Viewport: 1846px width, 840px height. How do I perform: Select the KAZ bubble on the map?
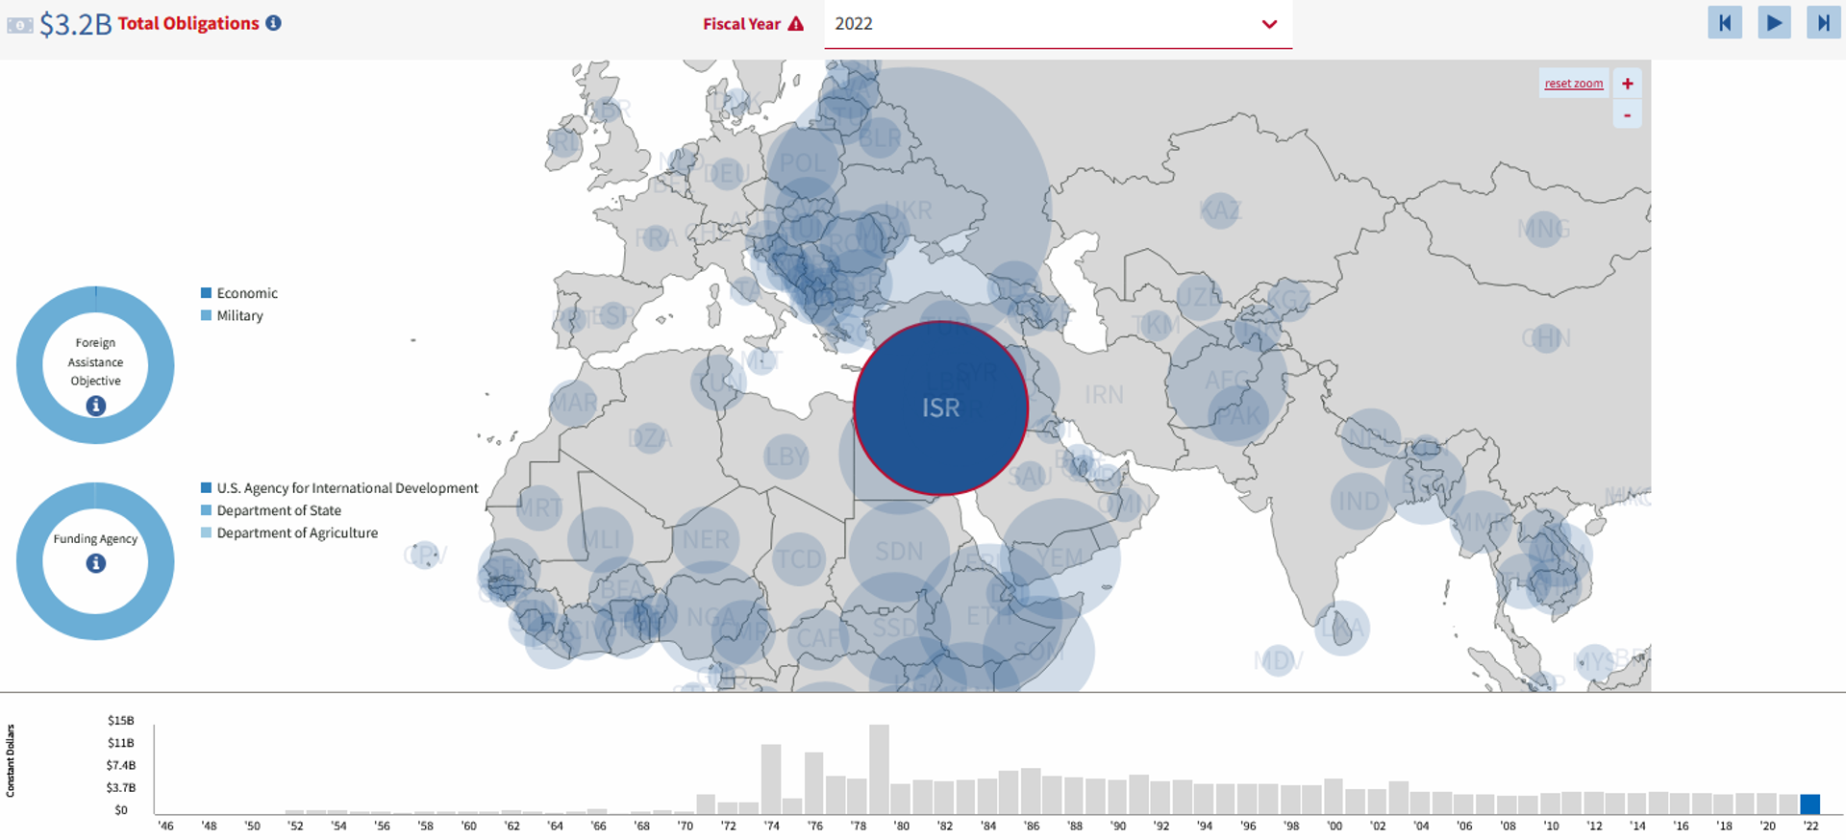coord(1220,210)
